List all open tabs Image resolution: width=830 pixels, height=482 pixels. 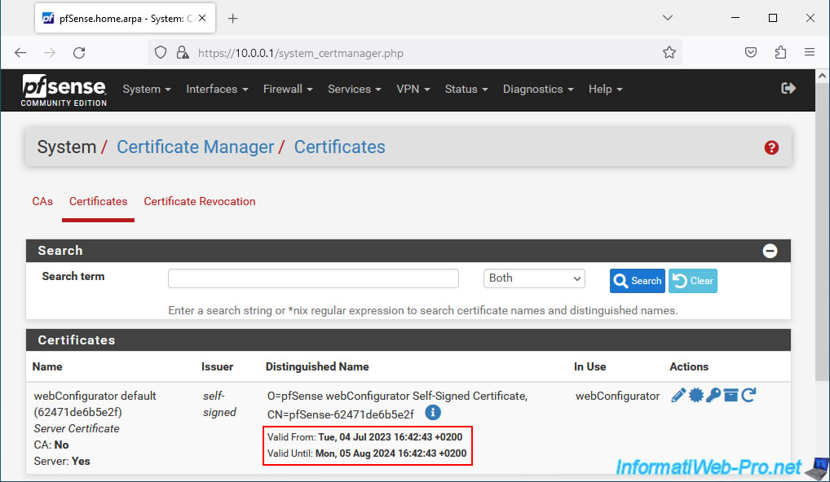pos(668,18)
